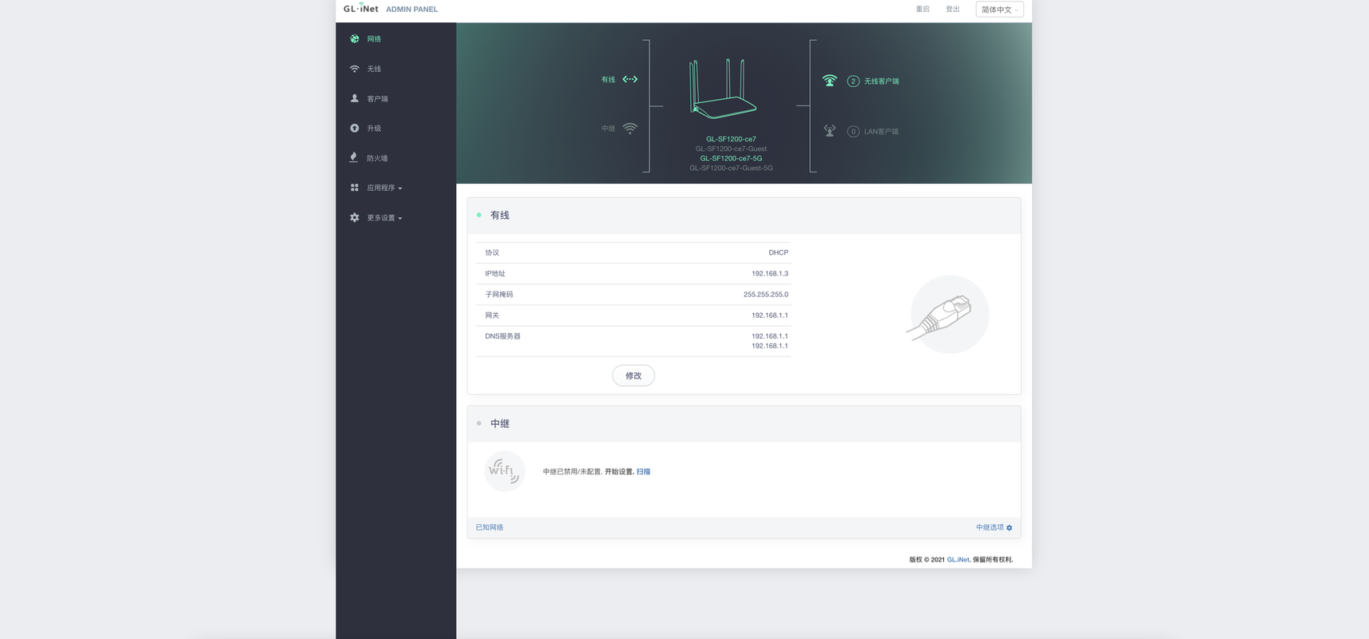Click the upgrade arrow icon beside 升级
Screen dimensions: 1369x639
pyautogui.click(x=355, y=128)
